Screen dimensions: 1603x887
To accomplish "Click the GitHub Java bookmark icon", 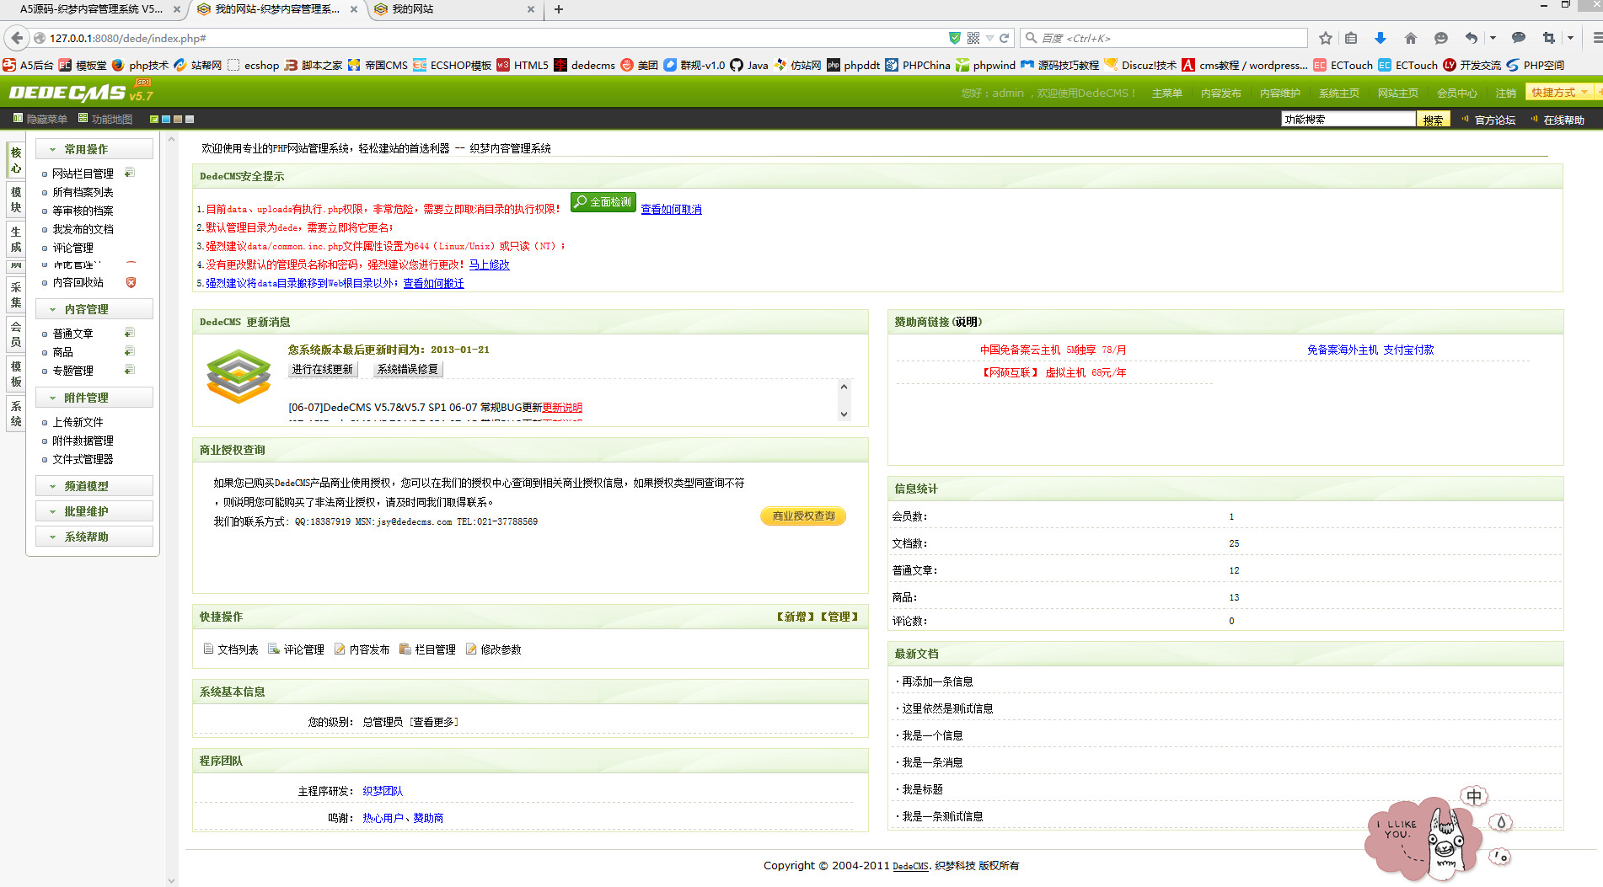I will click(737, 65).
